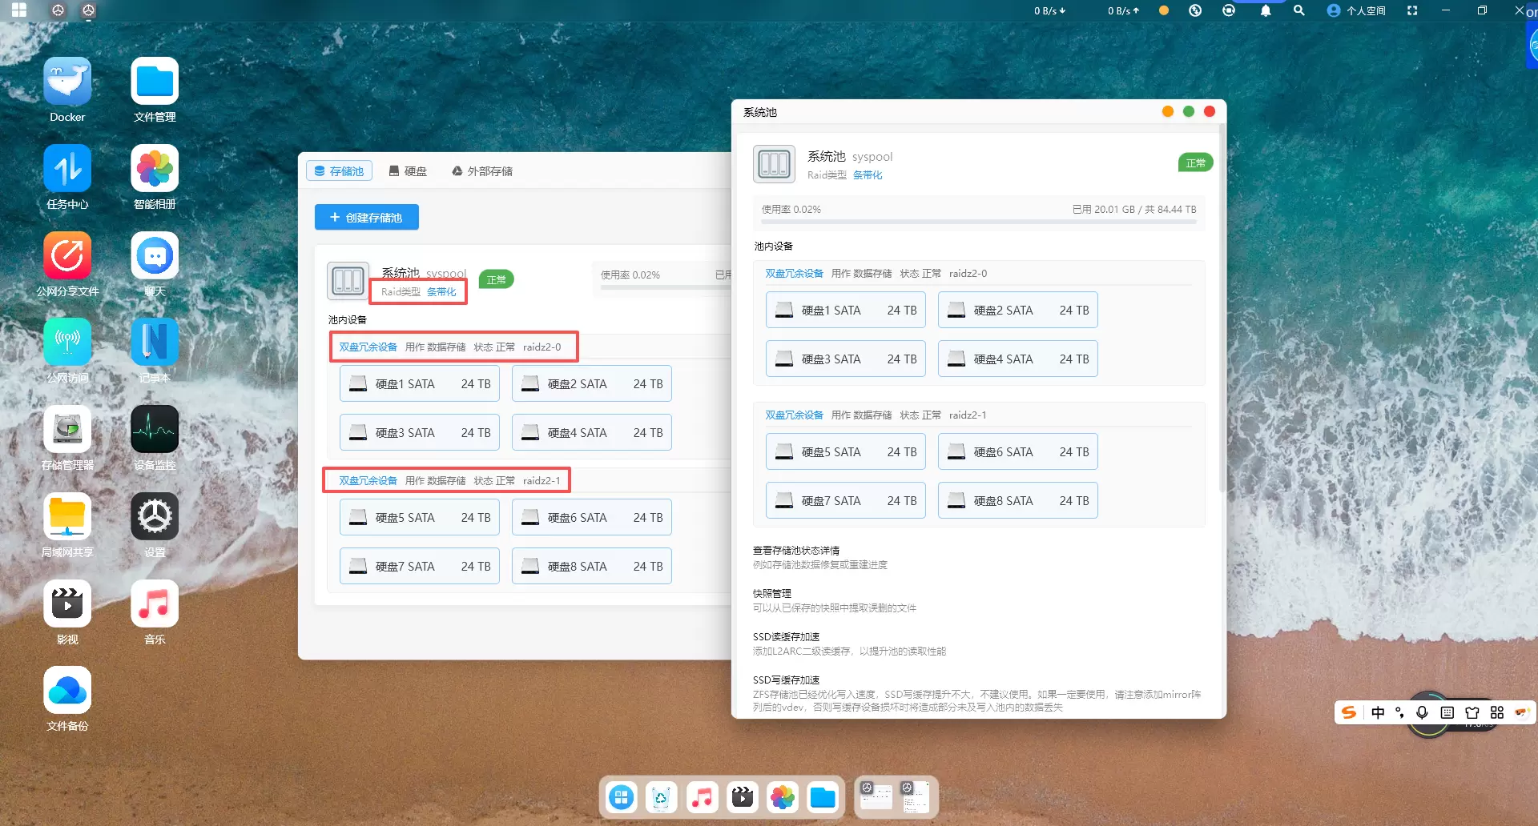Open 快照管理 snapshot management
The width and height of the screenshot is (1538, 826).
[772, 594]
